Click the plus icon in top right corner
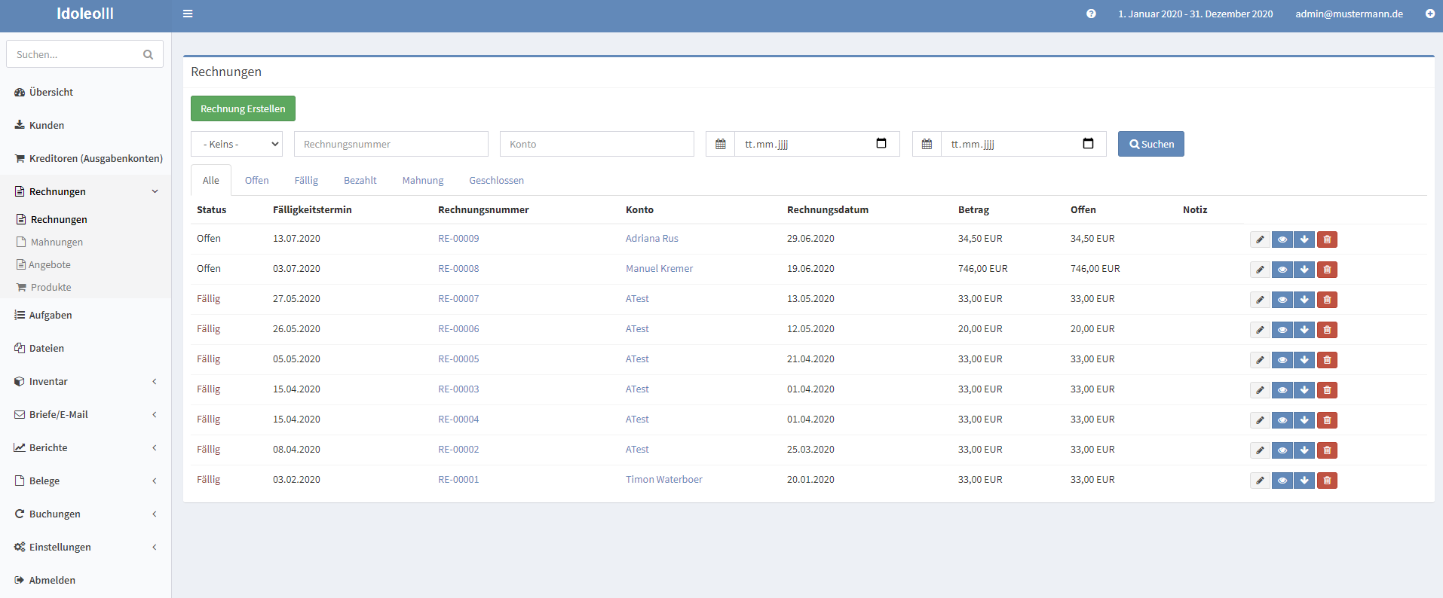The image size is (1443, 598). point(1429,14)
